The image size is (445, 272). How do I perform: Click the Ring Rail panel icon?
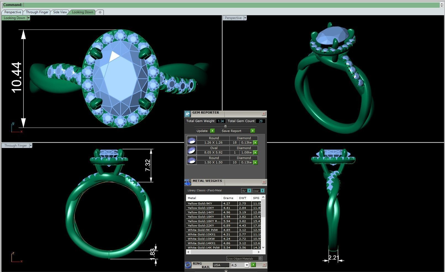pos(188,265)
